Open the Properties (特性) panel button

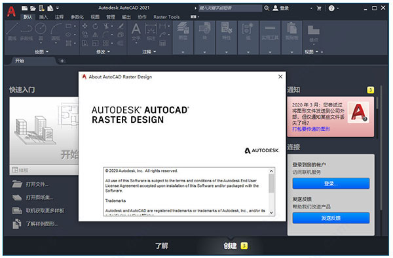point(227,37)
